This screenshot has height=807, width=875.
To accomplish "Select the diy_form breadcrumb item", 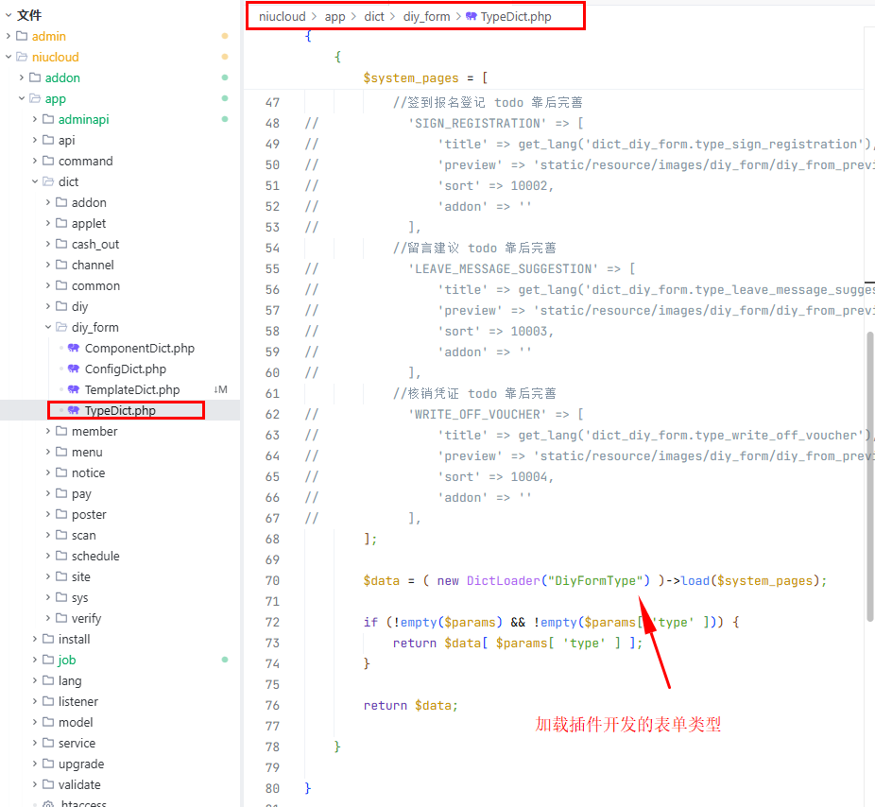I will pos(426,16).
